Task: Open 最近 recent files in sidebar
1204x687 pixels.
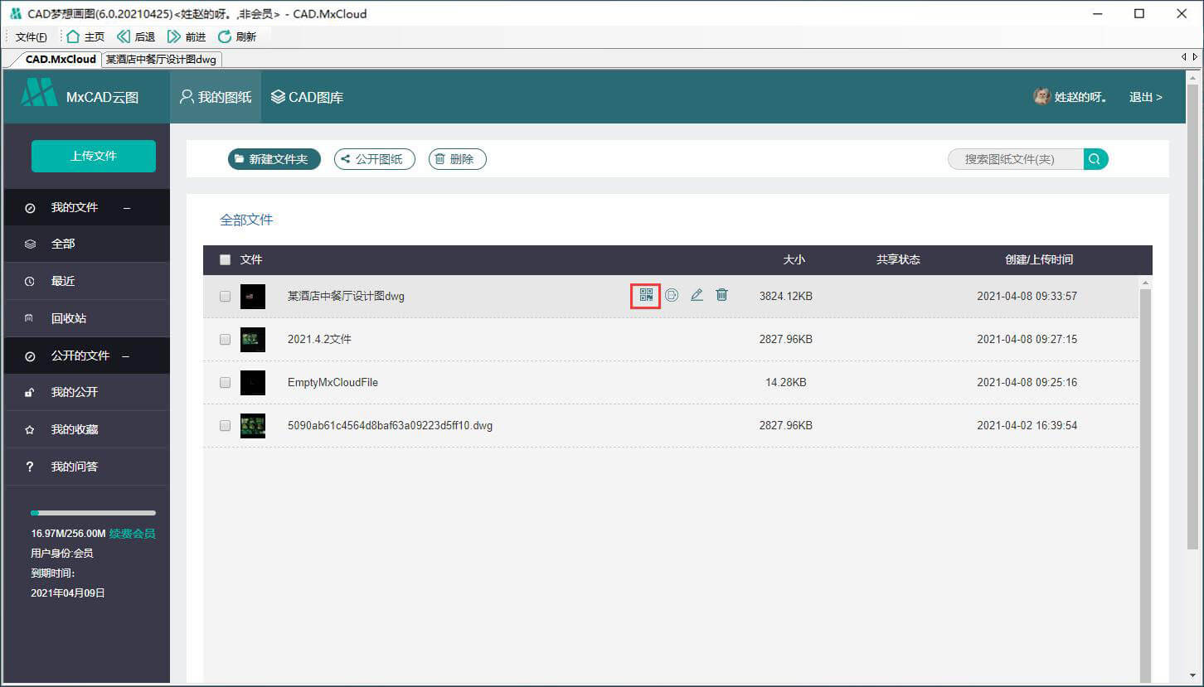Action: coord(86,281)
